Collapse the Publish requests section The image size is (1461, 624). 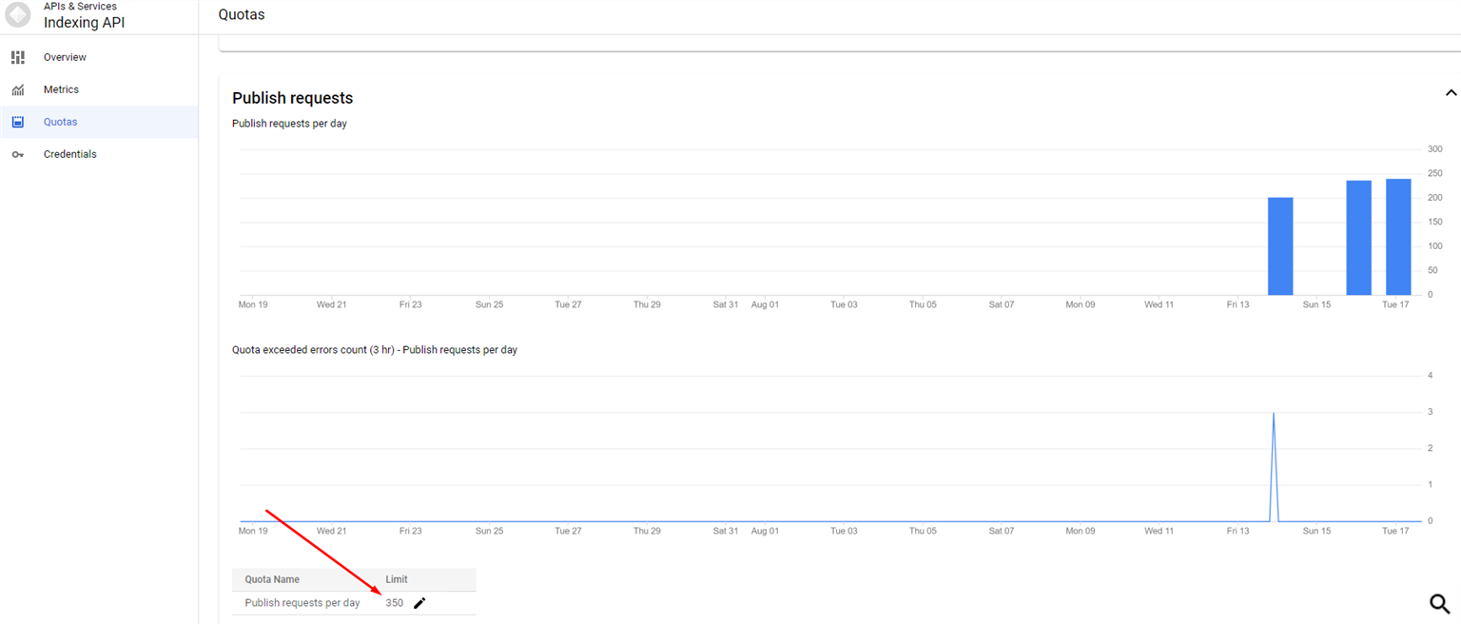[1451, 93]
